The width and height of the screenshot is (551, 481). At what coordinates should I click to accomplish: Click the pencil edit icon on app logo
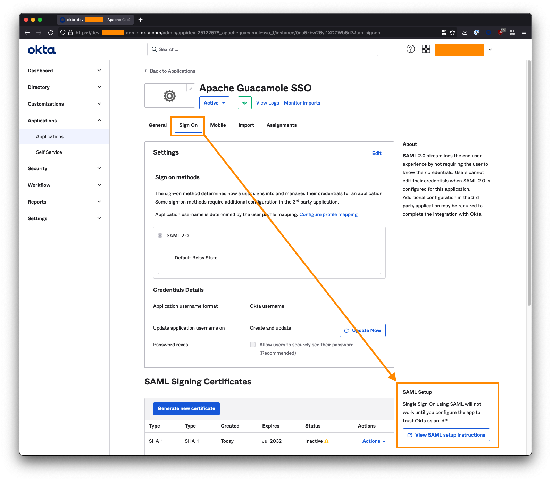(190, 89)
